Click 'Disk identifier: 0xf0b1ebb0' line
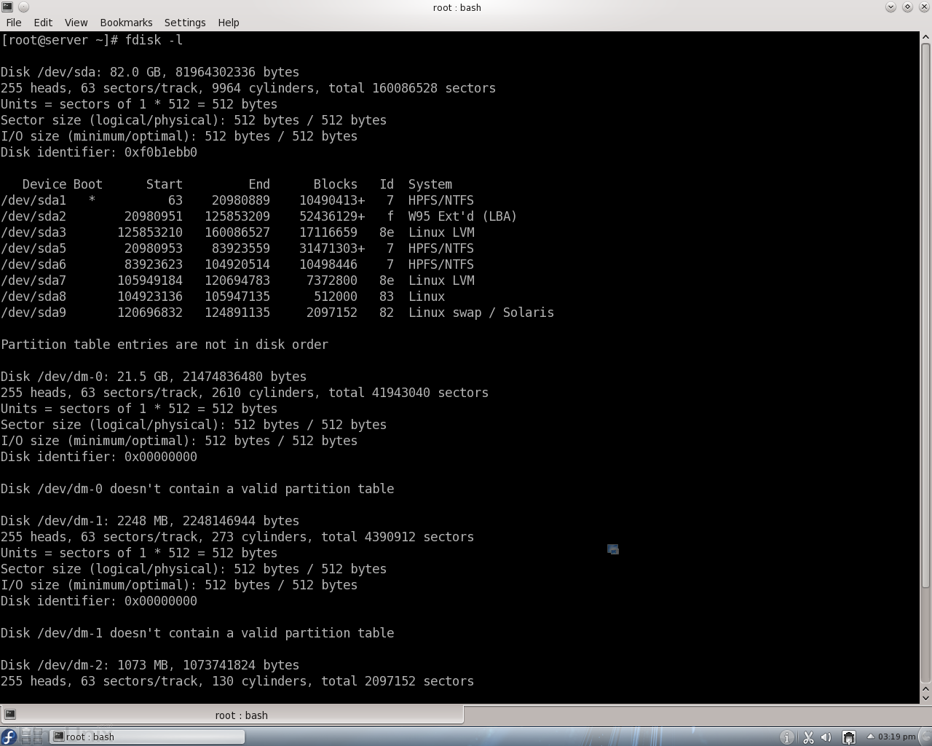Viewport: 932px width, 746px height. [x=99, y=152]
